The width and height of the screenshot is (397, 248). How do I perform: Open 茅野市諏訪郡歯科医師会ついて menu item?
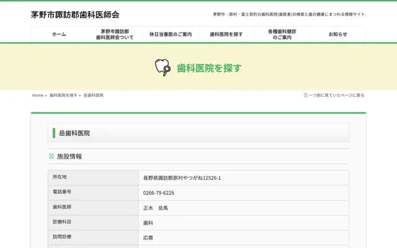click(x=115, y=34)
